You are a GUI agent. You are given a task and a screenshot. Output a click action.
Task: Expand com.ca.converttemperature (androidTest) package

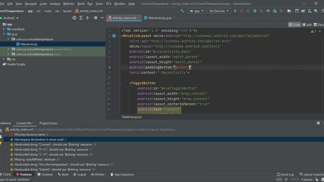coord(8,49)
